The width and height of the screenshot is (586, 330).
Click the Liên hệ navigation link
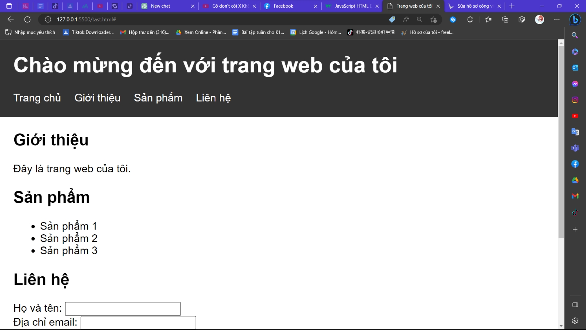[214, 98]
